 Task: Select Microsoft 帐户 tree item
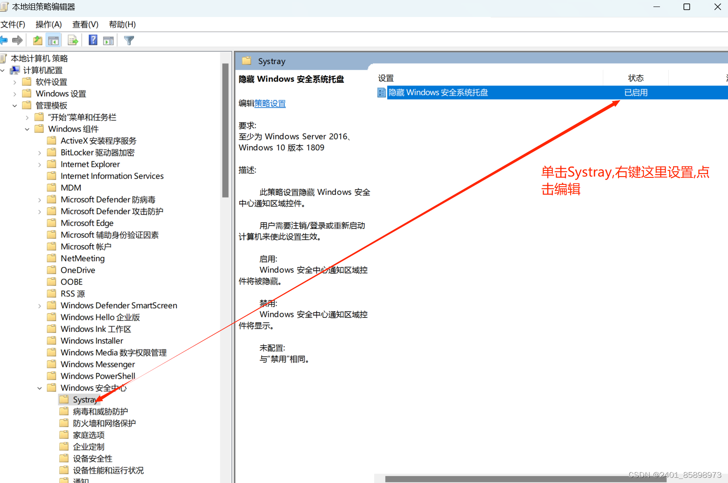click(x=86, y=246)
